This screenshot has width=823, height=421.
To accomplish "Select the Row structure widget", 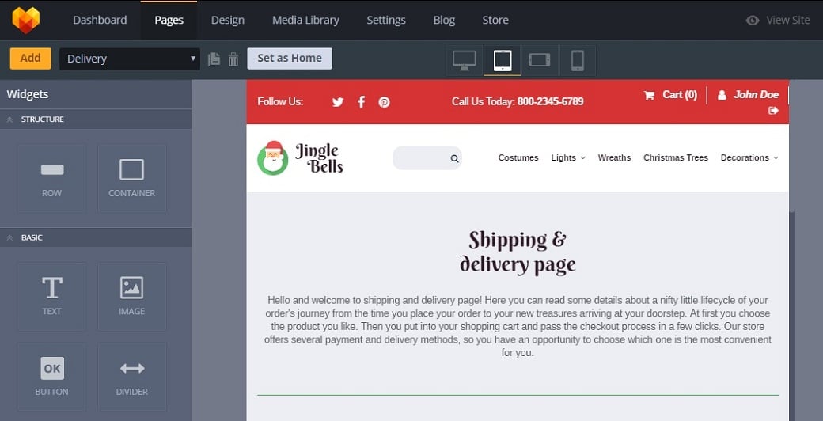I will pyautogui.click(x=51, y=177).
